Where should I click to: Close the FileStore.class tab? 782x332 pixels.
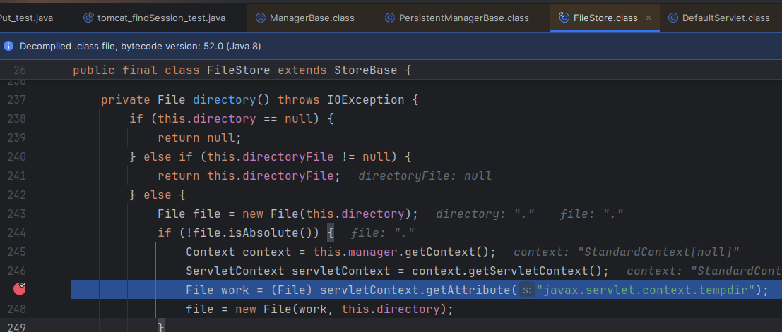tap(648, 18)
